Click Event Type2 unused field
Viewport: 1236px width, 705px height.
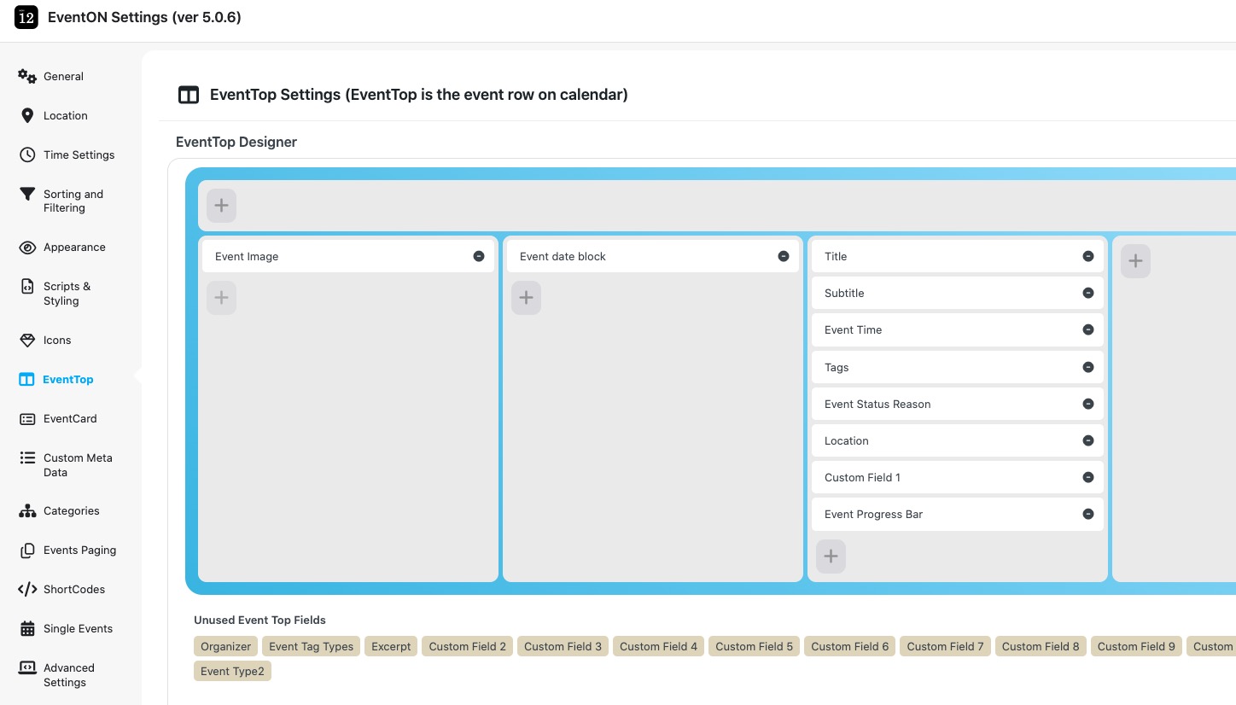tap(232, 671)
